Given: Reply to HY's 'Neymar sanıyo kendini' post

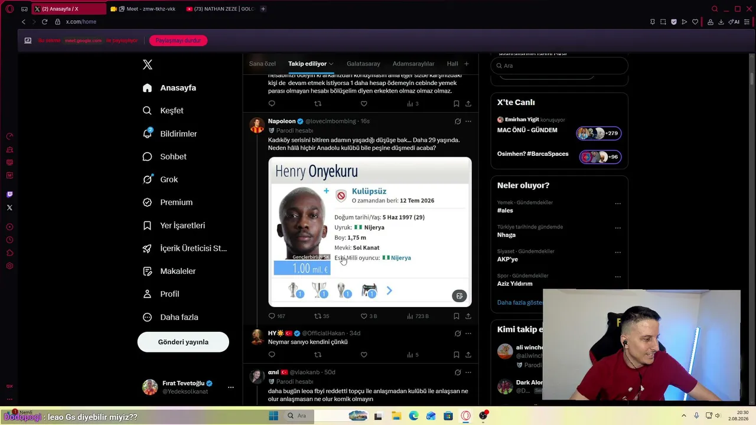Looking at the screenshot, I should click(272, 355).
